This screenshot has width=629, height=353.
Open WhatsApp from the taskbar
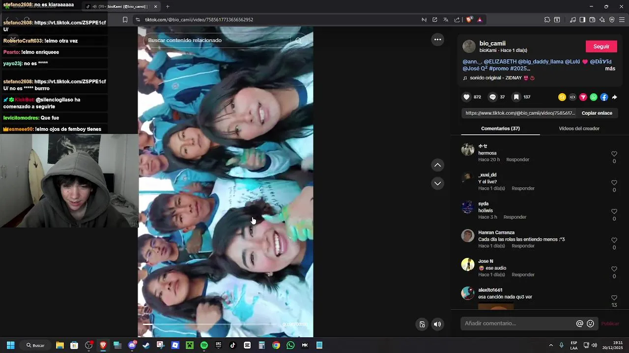[290, 345]
